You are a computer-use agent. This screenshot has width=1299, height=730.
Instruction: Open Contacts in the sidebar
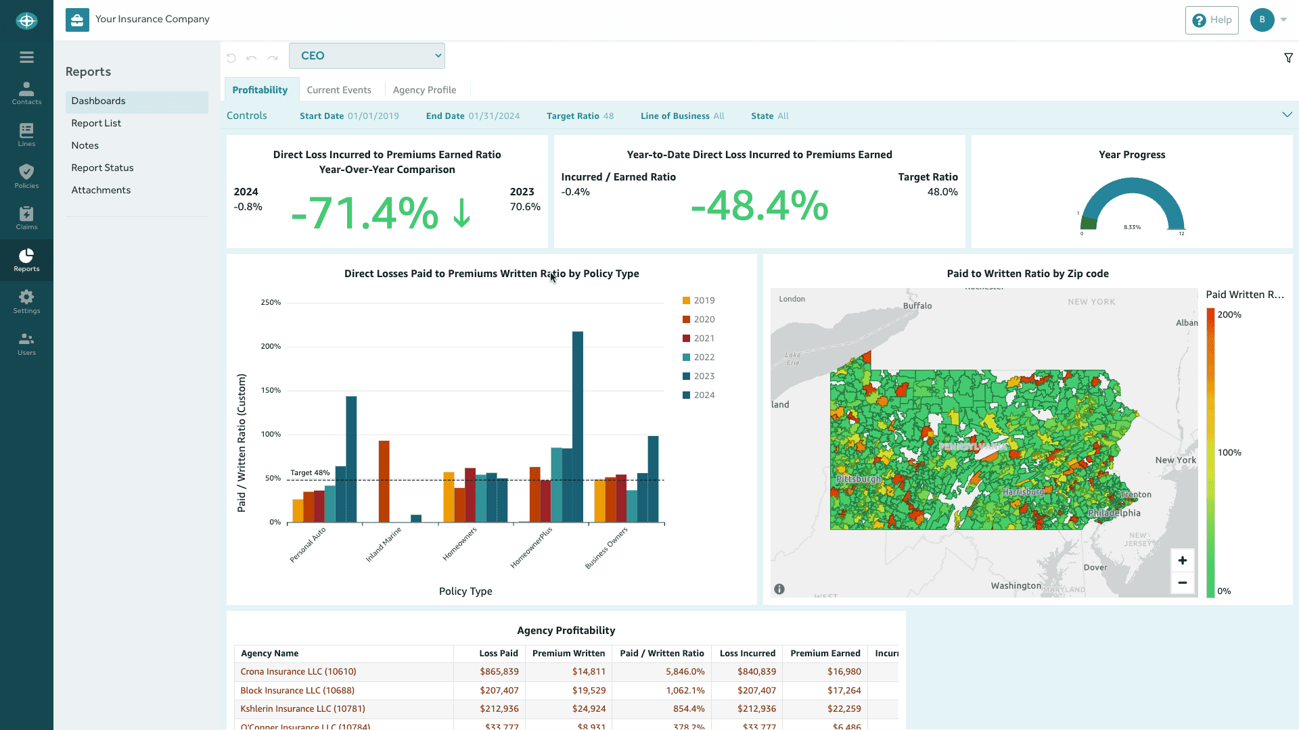click(x=26, y=93)
